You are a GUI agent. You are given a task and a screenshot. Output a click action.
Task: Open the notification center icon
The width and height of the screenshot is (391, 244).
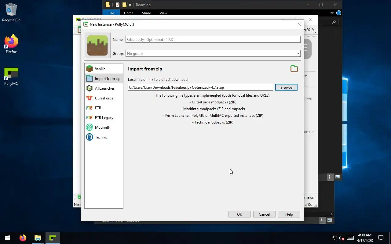pyautogui.click(x=381, y=238)
